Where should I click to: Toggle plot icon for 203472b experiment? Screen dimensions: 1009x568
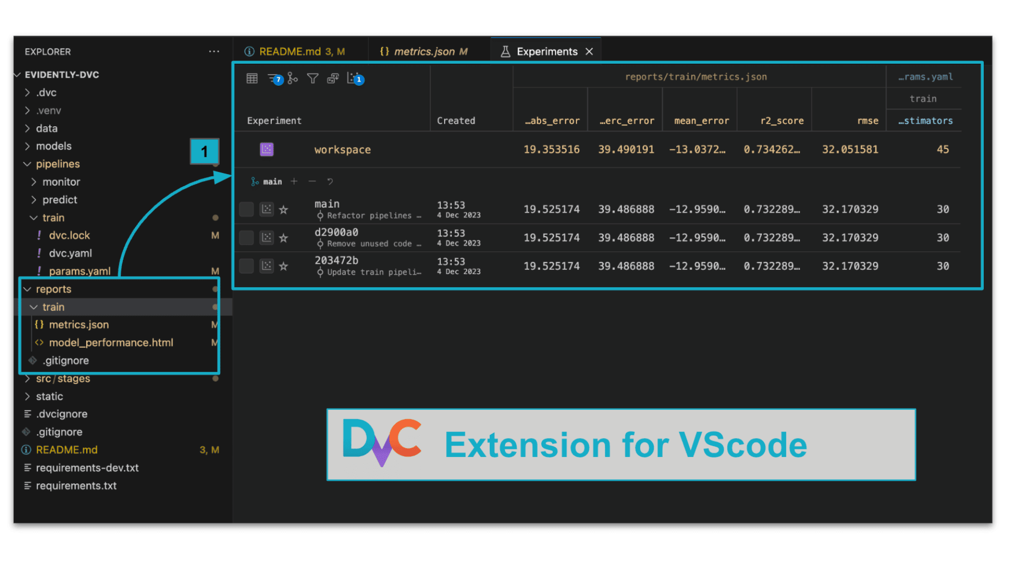tap(267, 266)
